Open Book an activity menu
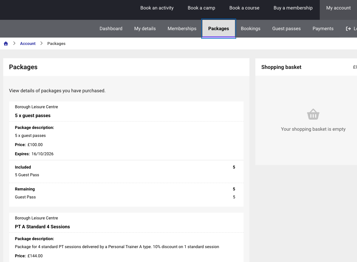The height and width of the screenshot is (262, 357). [x=157, y=8]
